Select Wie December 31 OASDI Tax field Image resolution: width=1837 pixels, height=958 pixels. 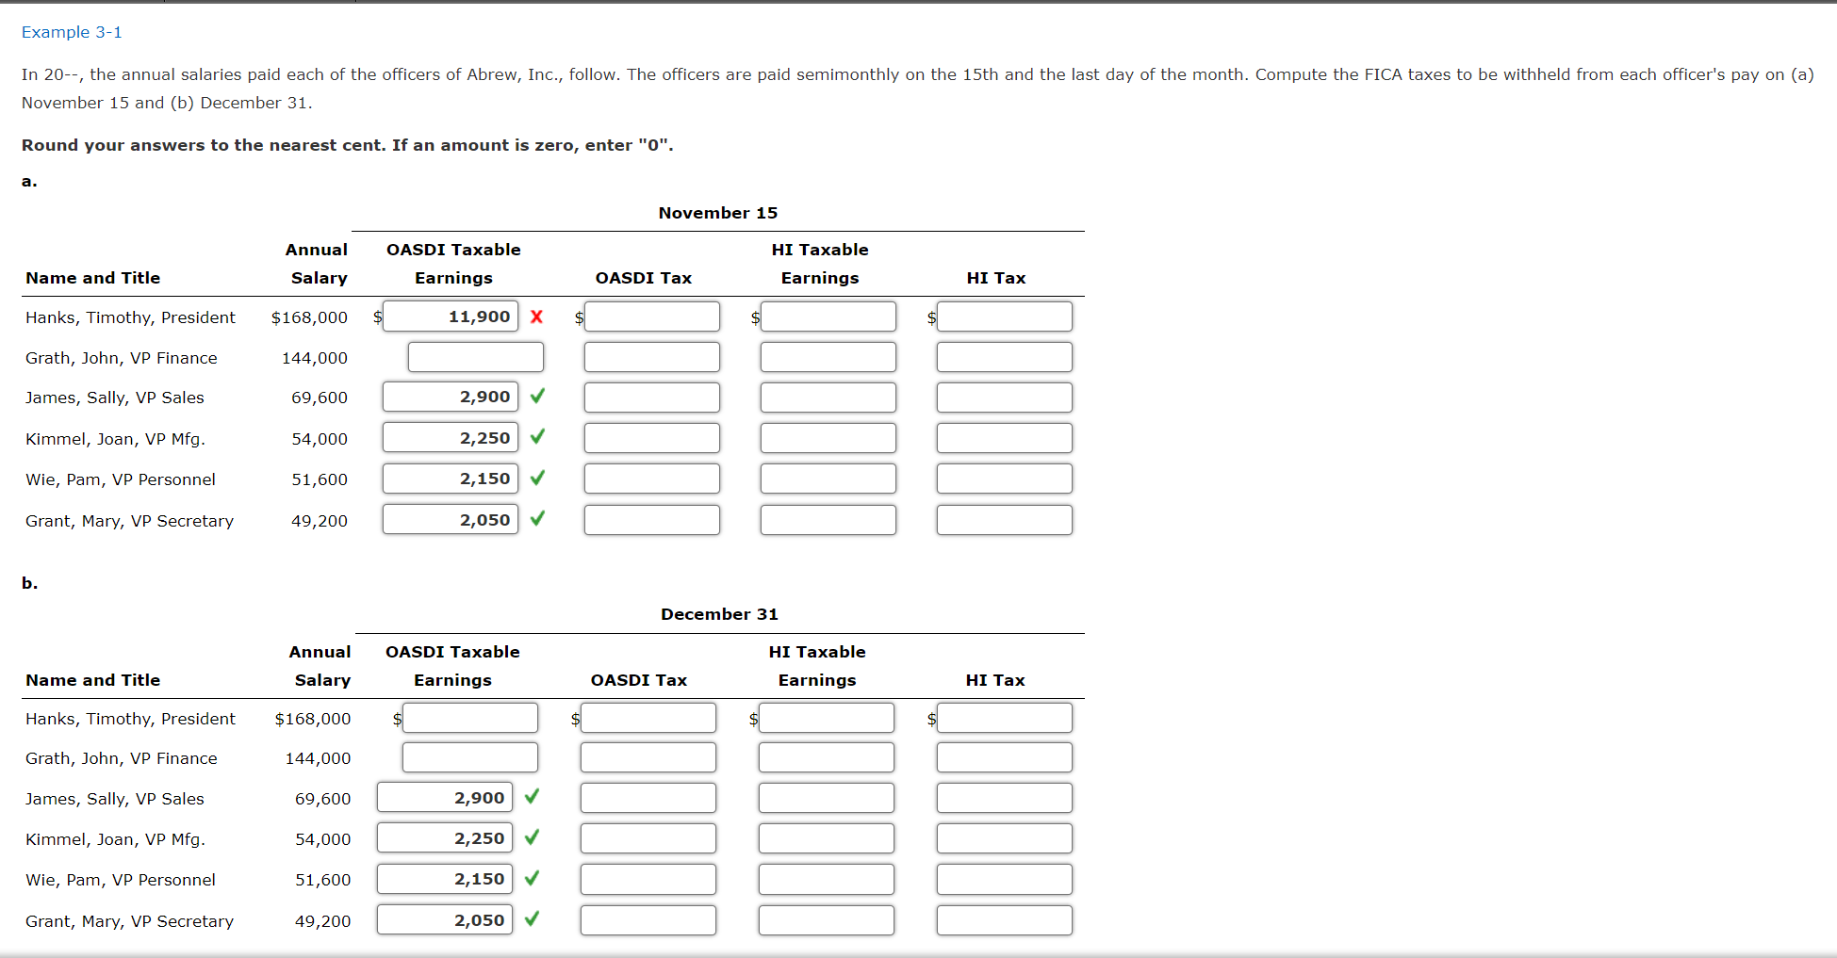pyautogui.click(x=648, y=879)
